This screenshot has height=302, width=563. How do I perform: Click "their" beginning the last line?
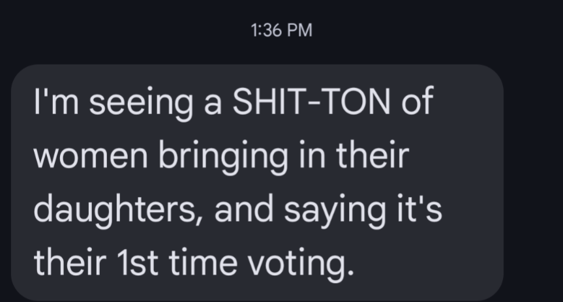click(70, 263)
